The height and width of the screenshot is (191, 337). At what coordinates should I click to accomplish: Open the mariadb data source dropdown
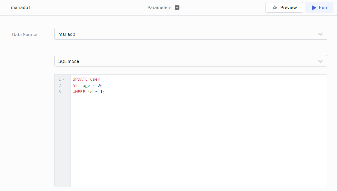[x=190, y=34]
